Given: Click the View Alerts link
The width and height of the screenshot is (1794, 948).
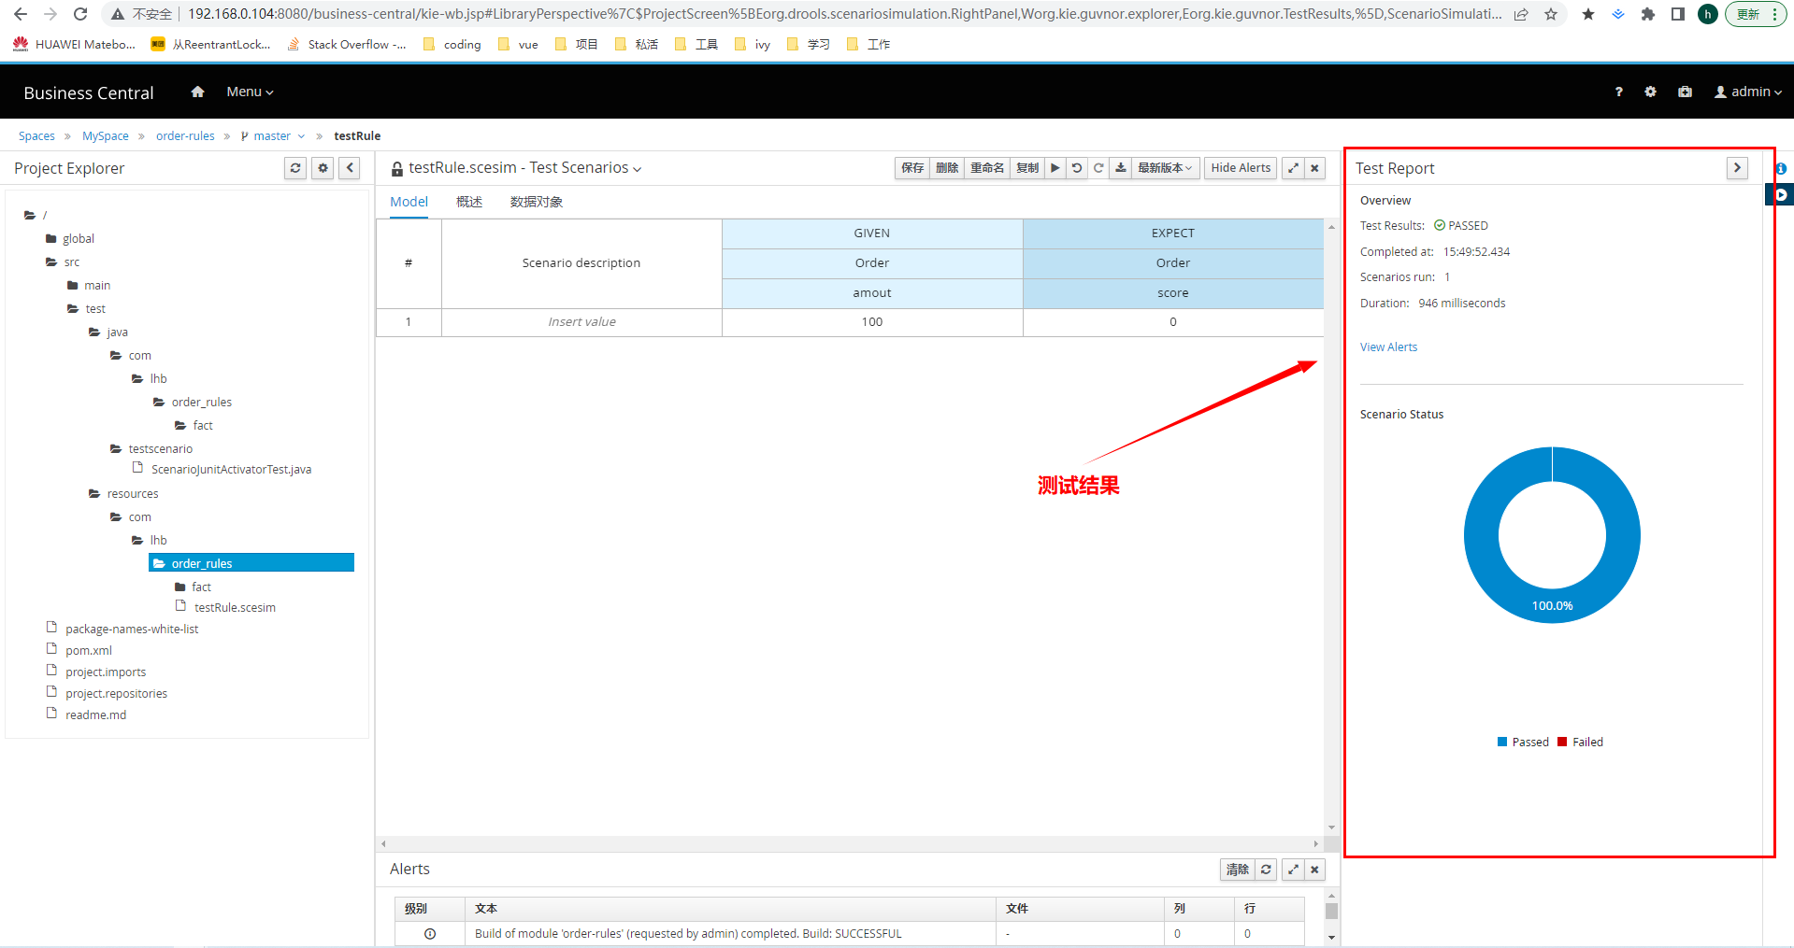Looking at the screenshot, I should click(1388, 347).
